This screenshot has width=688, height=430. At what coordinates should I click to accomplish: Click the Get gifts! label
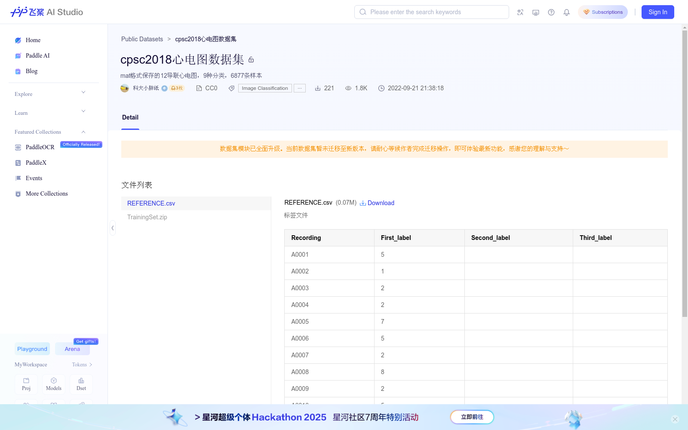[x=86, y=341]
